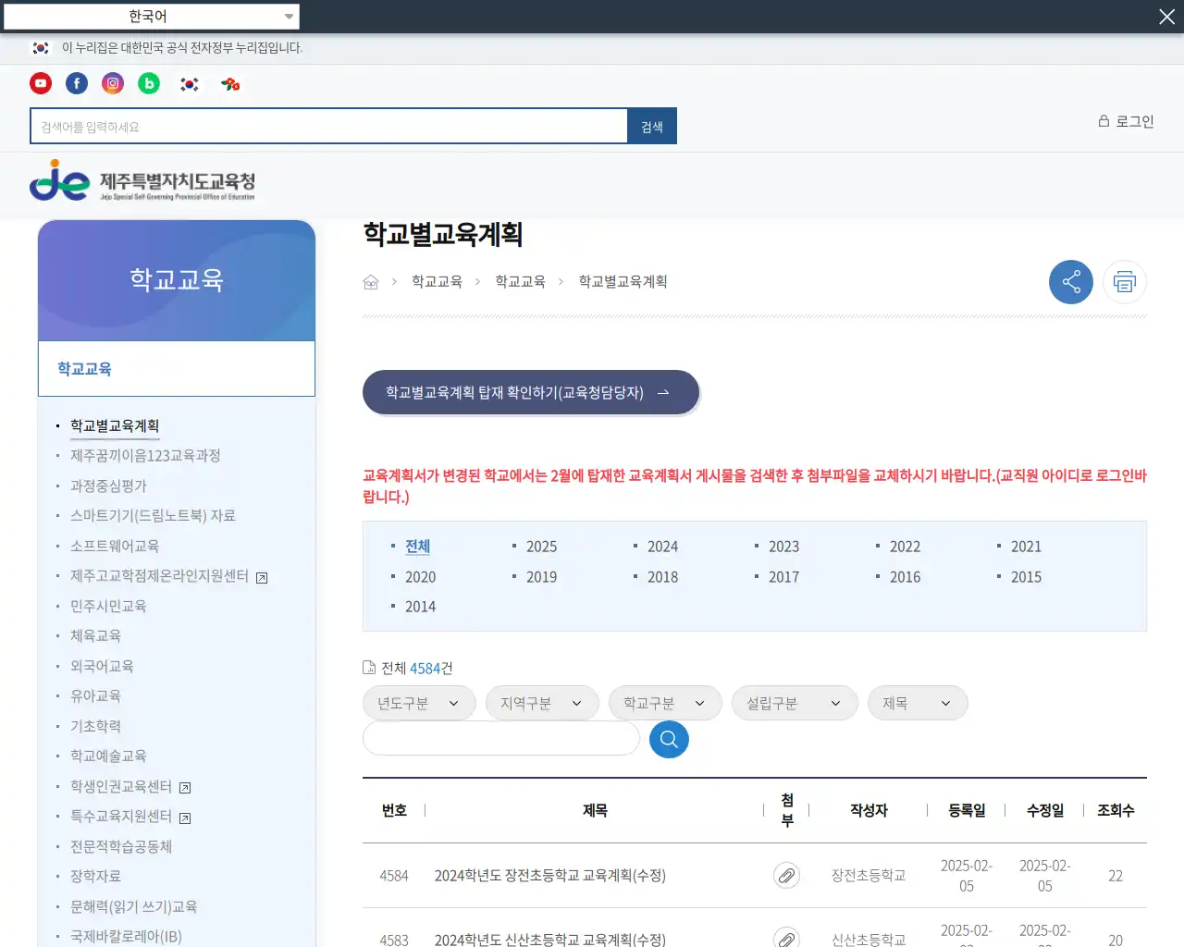Open attachment icon for 장전초등학교 row

tap(786, 875)
